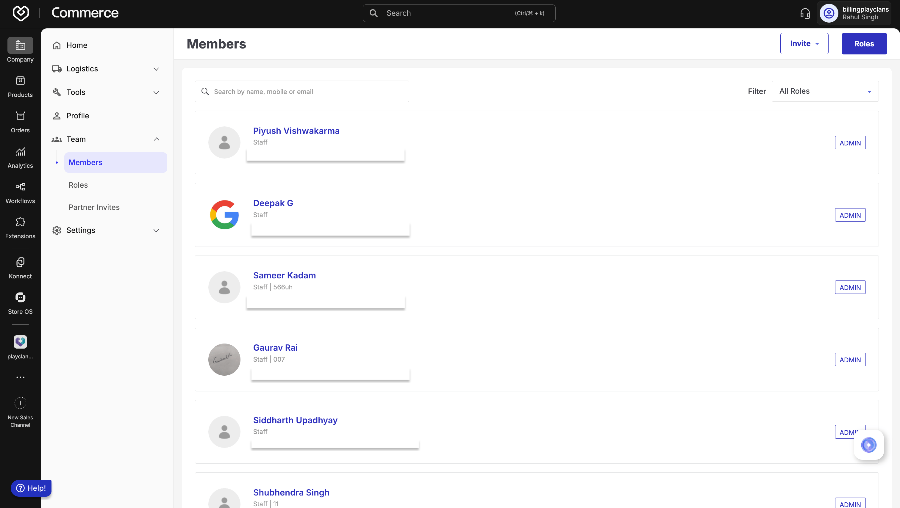Open the Workflows icon
The image size is (900, 508).
pyautogui.click(x=20, y=187)
